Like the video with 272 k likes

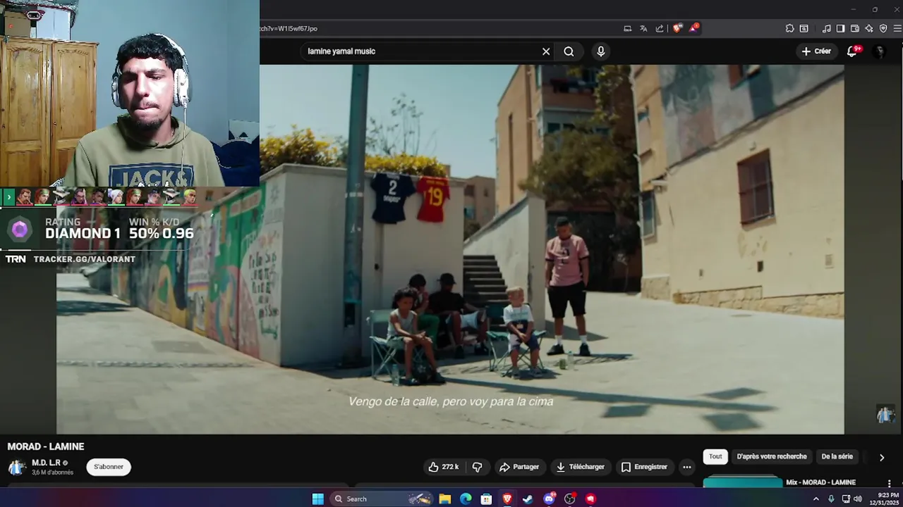coord(444,467)
